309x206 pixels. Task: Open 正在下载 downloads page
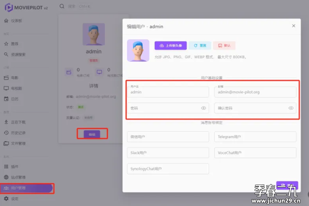pyautogui.click(x=18, y=122)
